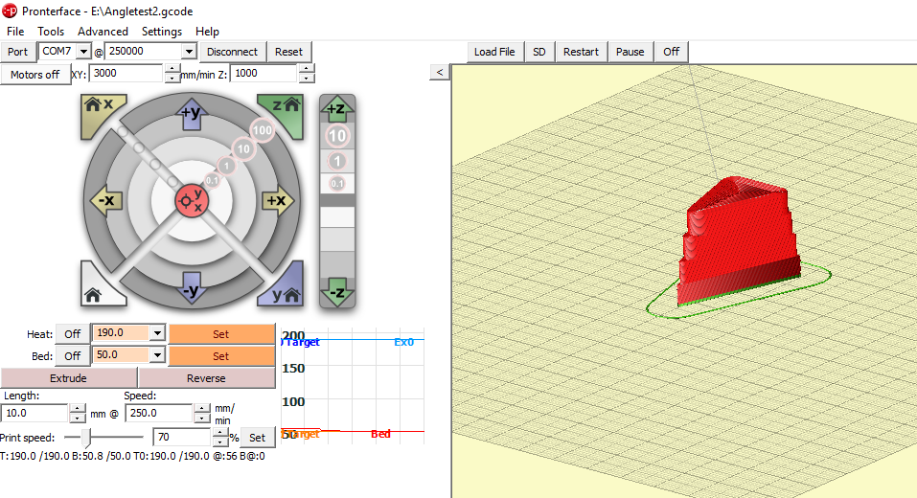Viewport: 917px width, 498px height.
Task: Increase XY feedrate with up spinner
Action: coord(172,69)
